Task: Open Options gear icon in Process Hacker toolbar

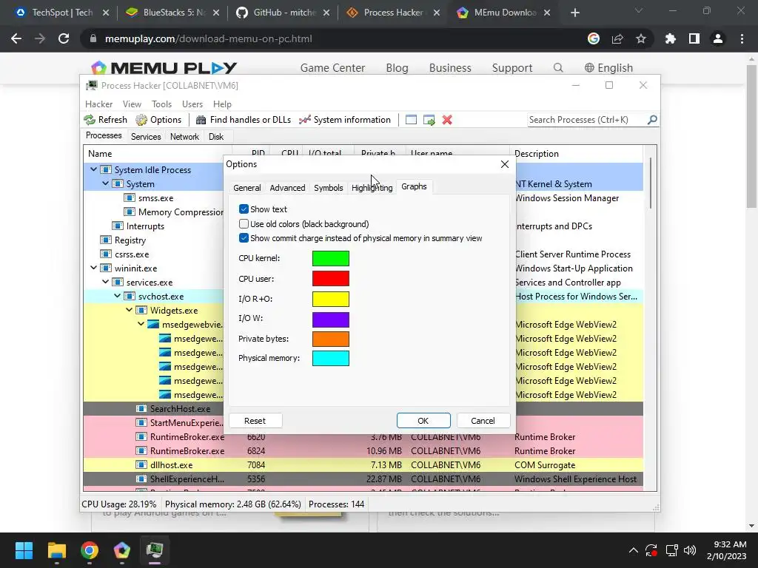Action: click(141, 120)
